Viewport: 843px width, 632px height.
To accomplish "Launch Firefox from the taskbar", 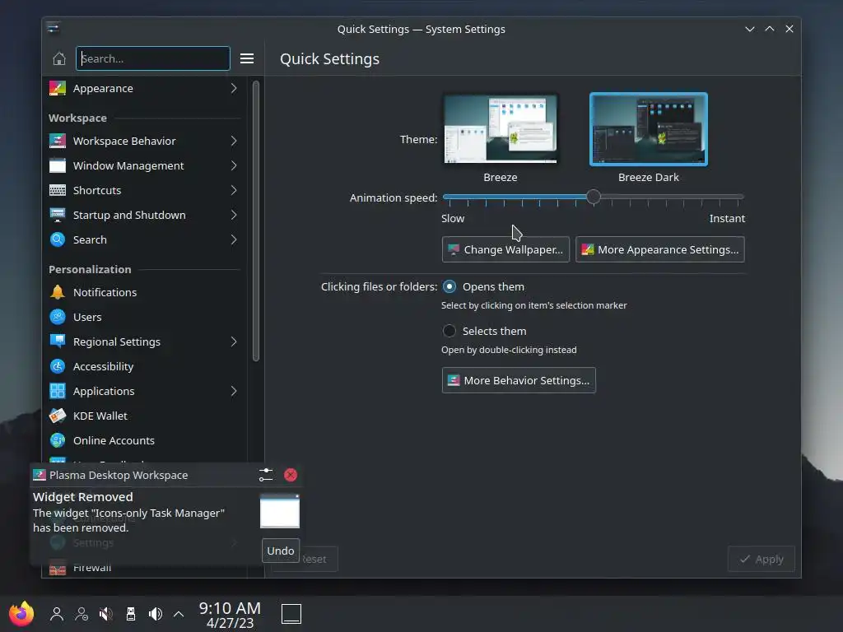I will [21, 614].
